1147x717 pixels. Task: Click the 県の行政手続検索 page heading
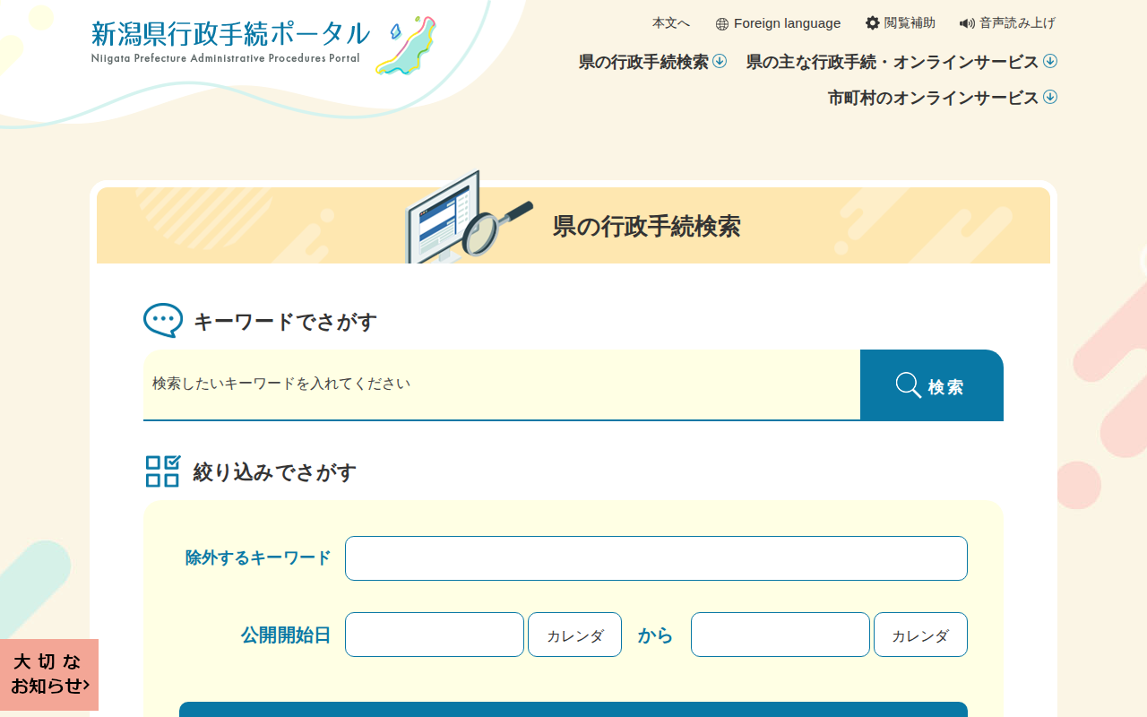tap(646, 227)
